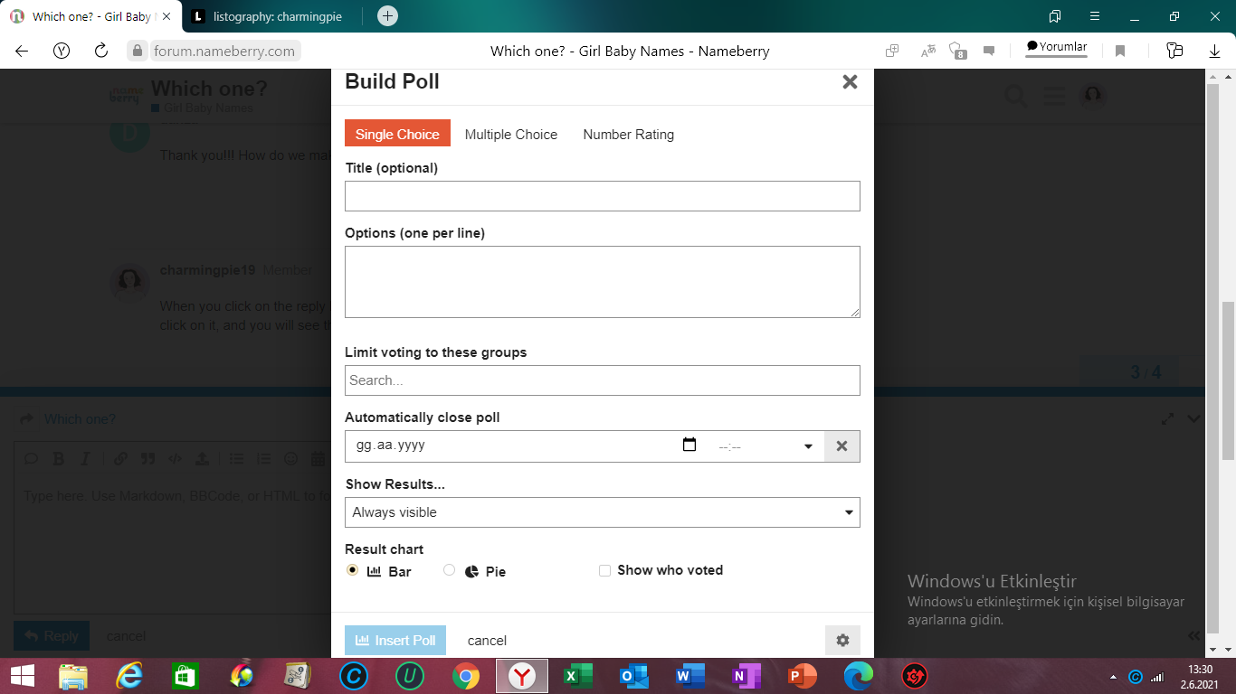Reload the page
The height and width of the screenshot is (694, 1236).
tap(101, 51)
